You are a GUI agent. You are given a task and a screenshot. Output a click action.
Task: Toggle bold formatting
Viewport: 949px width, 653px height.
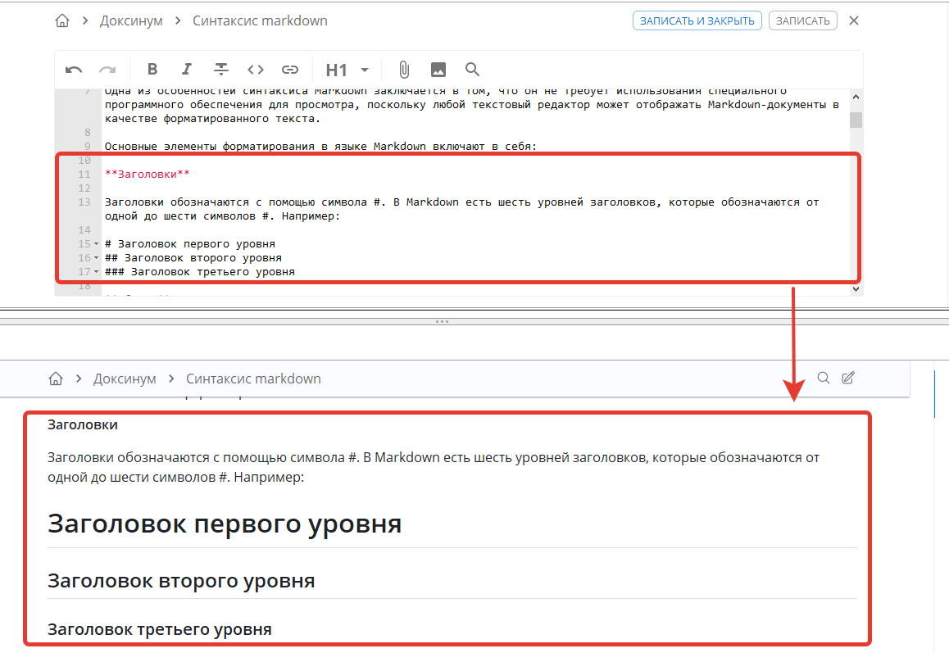[152, 70]
